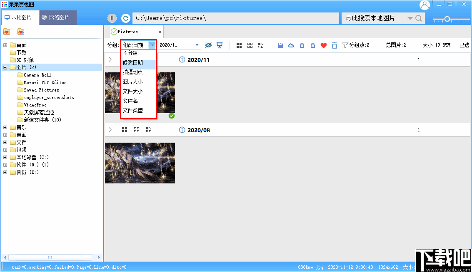This screenshot has width=472, height=272.
Task: Click the tree scrollbar right arrow
Action: [x=99, y=257]
